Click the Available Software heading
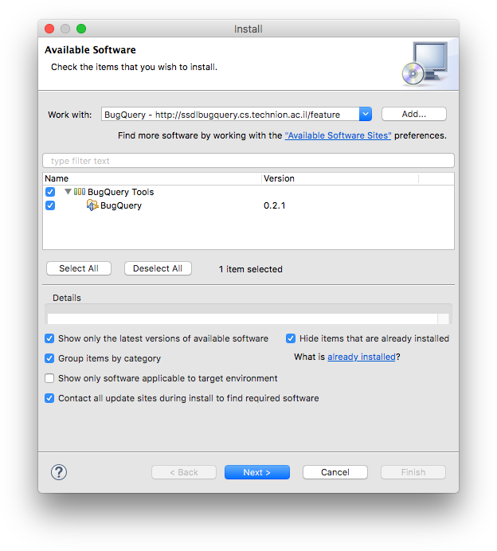 (90, 50)
